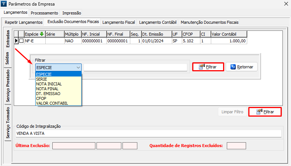Select the Saídas vertical tab
The width and height of the screenshot is (291, 166).
[7, 58]
